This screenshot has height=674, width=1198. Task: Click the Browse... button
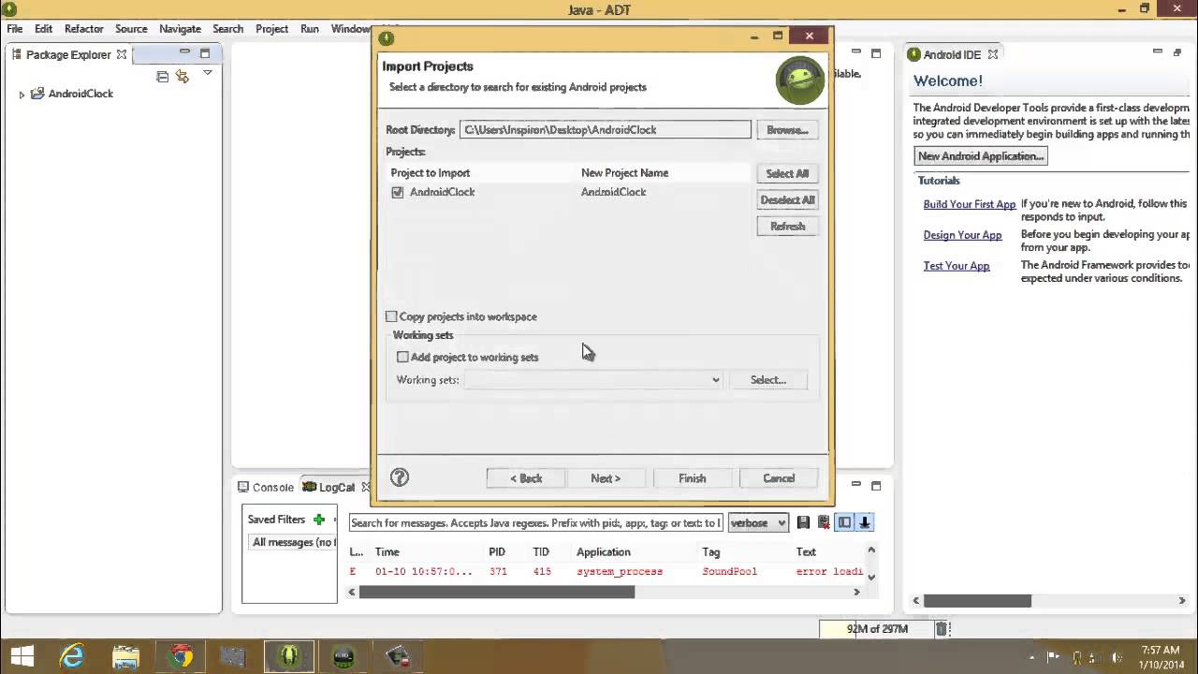[x=787, y=130]
